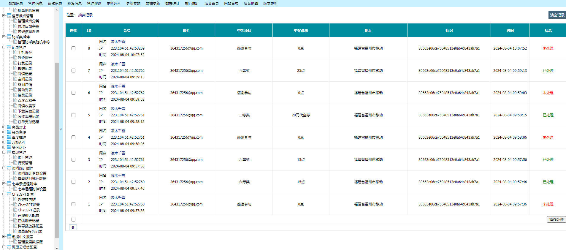Click the page icon beside 阅读消费记录

coord(15,116)
